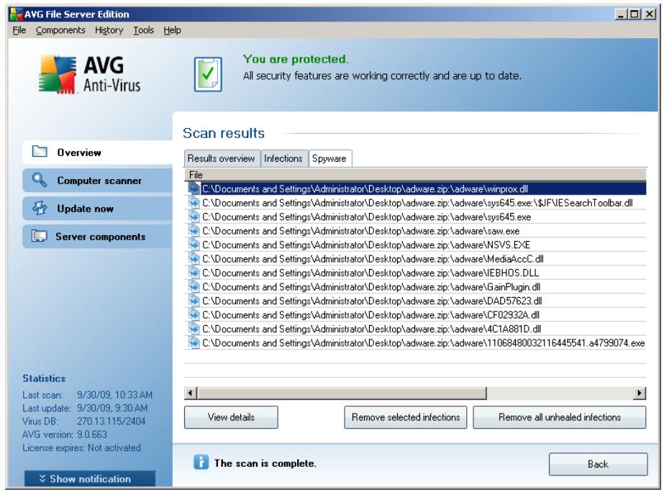Click the spyware icon beside CF02932A.dll
Image resolution: width=664 pixels, height=492 pixels.
tap(194, 314)
